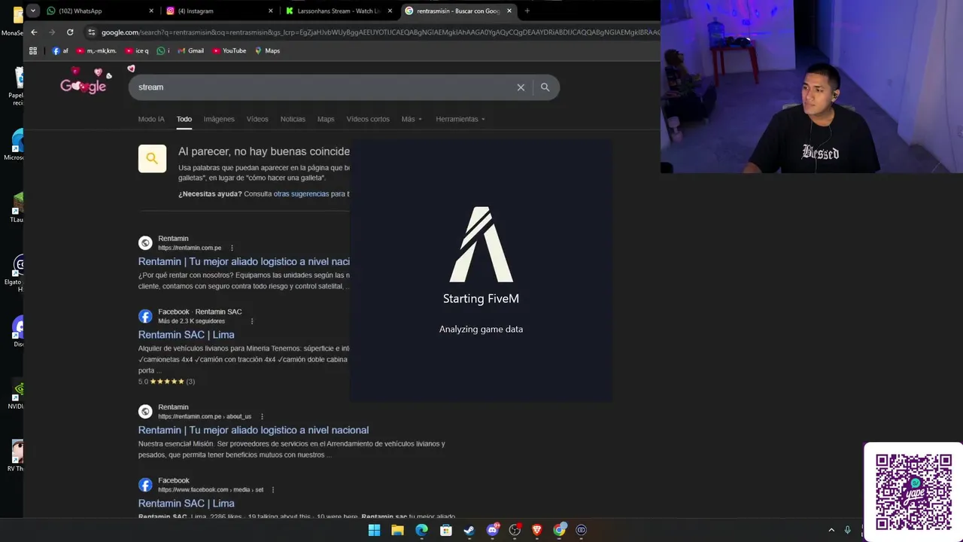Expand the Más dropdown
The width and height of the screenshot is (963, 542).
(412, 119)
